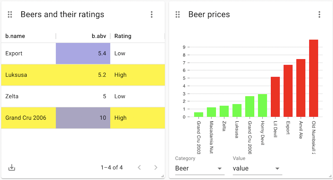This screenshot has width=333, height=180.
Task: Click the drag handle of the Beer prices card
Action: 178,14
